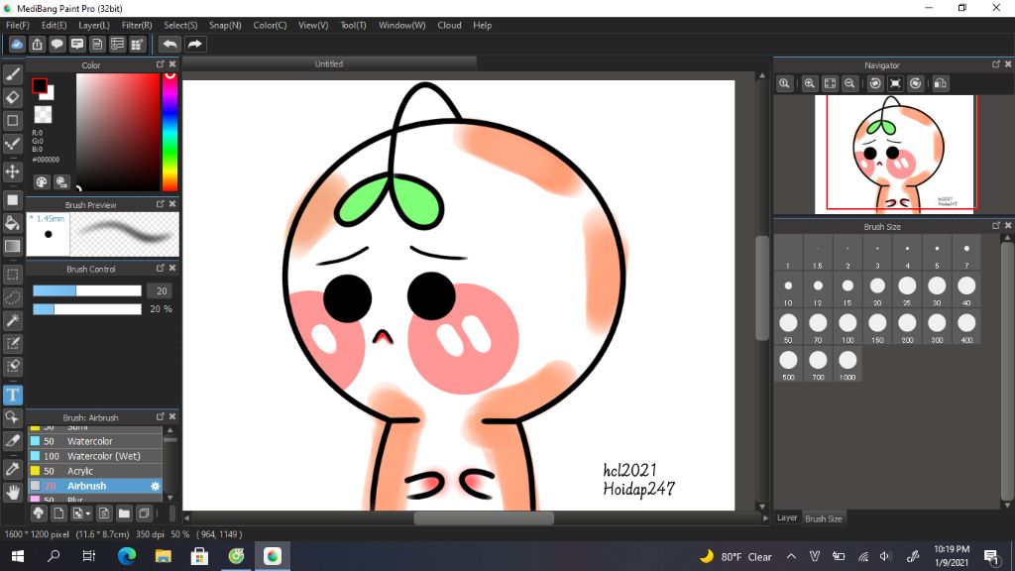This screenshot has height=571, width=1015.
Task: Choose the Eyedropper tool
Action: 13,468
